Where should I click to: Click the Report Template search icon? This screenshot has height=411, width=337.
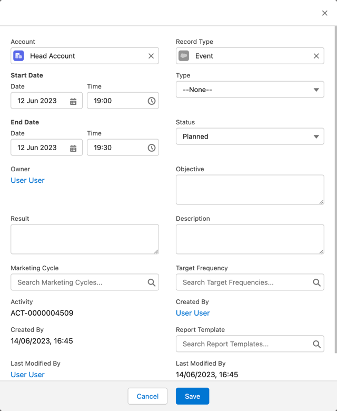pyautogui.click(x=316, y=344)
